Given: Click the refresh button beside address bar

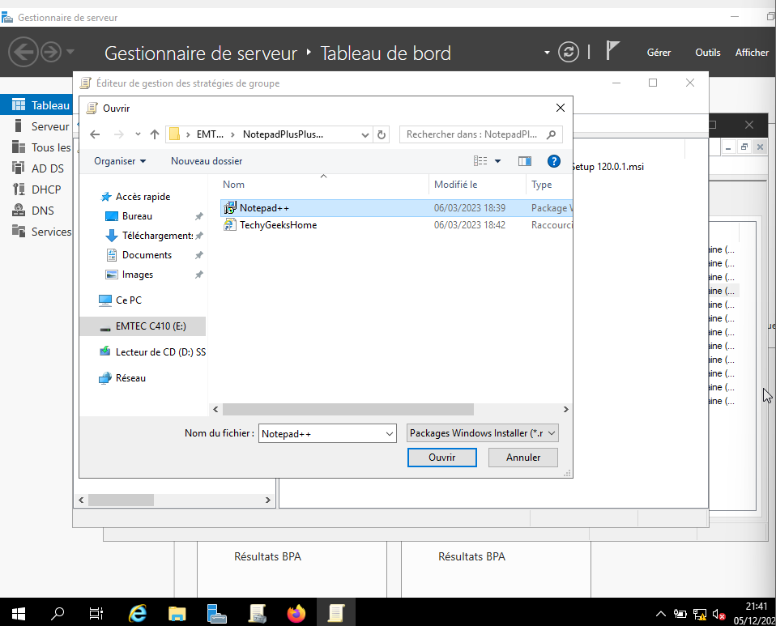Looking at the screenshot, I should (x=382, y=134).
